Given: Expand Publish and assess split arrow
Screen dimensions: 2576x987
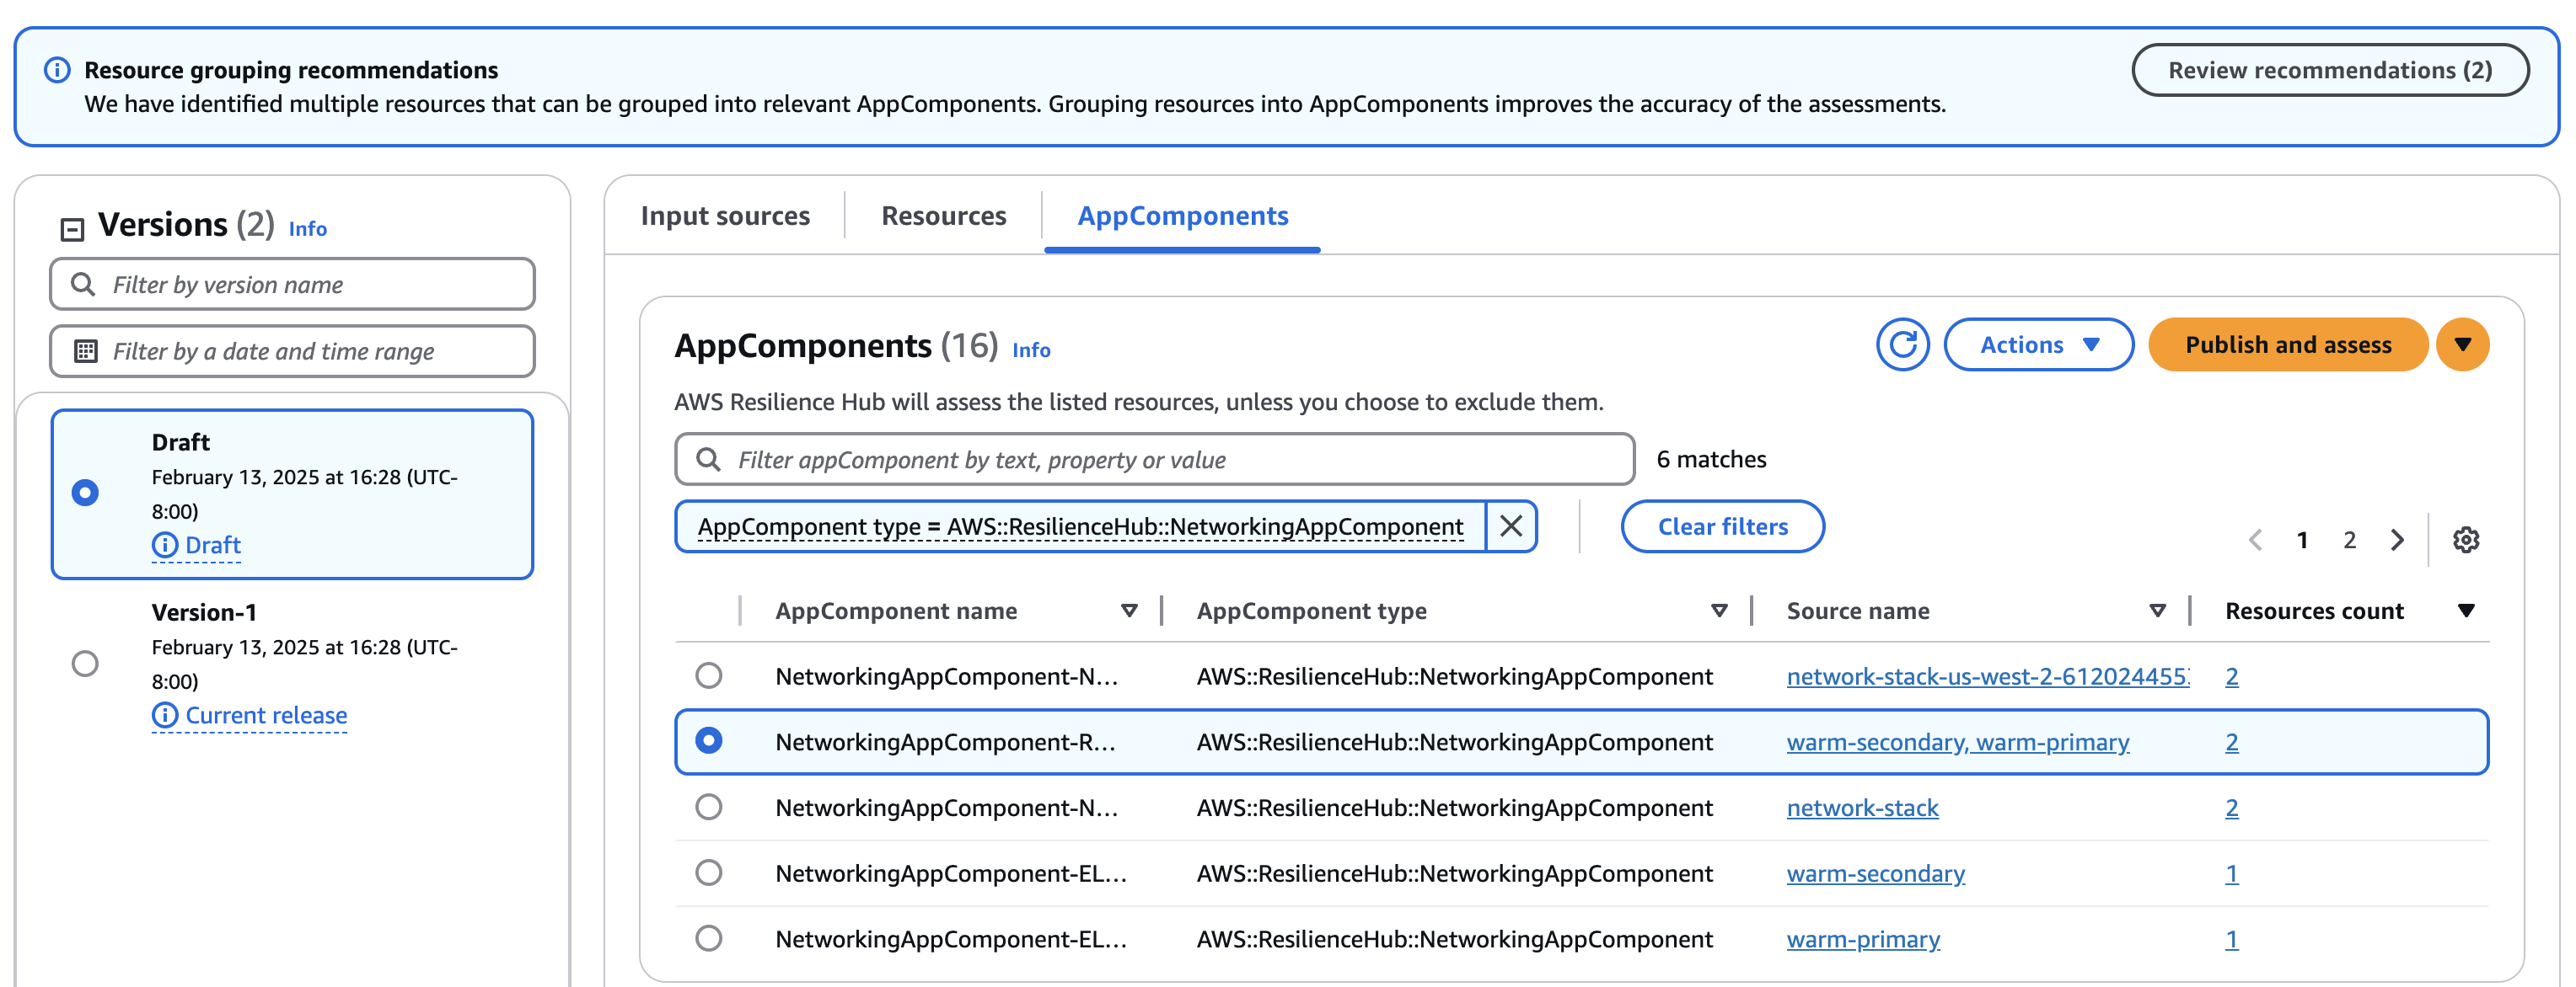Looking at the screenshot, I should (2462, 344).
